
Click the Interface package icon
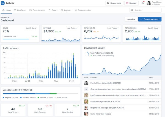[x=15, y=10]
